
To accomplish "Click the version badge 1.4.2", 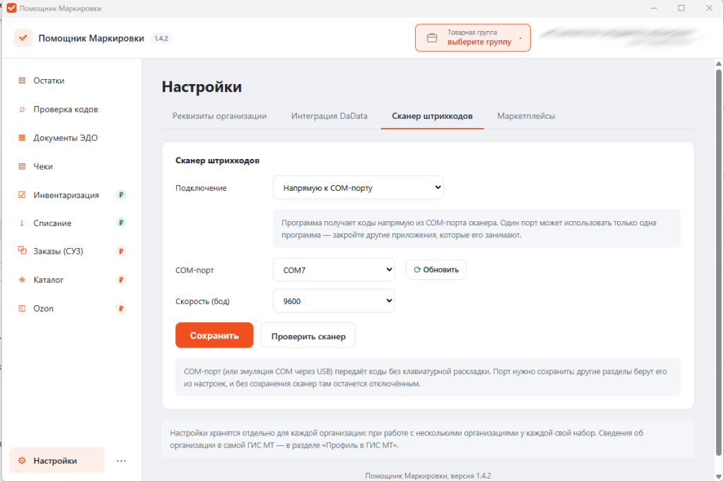I will [x=161, y=38].
